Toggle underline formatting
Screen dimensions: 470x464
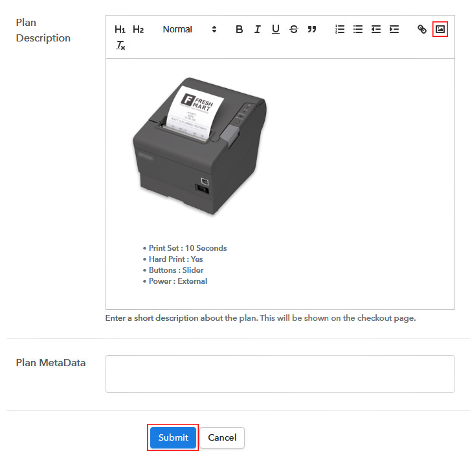pos(276,29)
